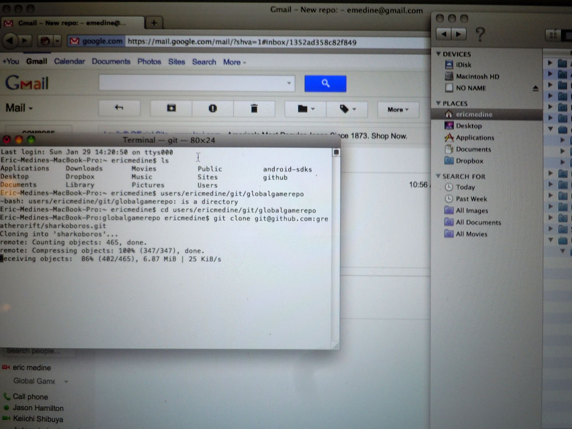
Task: Open the Global Game status dropdown
Action: pyautogui.click(x=66, y=382)
